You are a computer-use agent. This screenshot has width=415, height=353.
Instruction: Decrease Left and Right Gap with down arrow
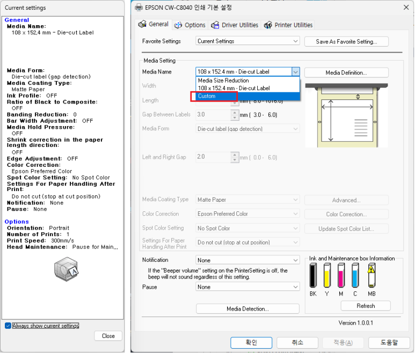(235, 160)
